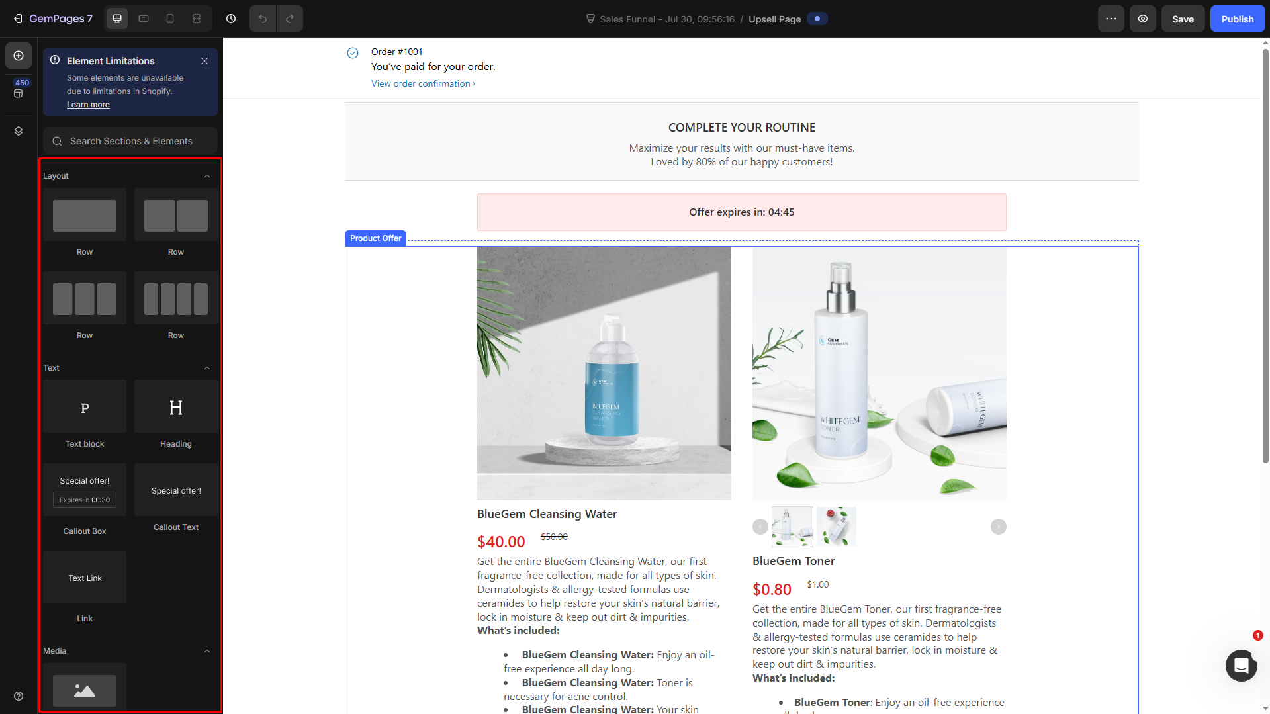
Task: Click Search Sections & Elements field
Action: [x=130, y=141]
